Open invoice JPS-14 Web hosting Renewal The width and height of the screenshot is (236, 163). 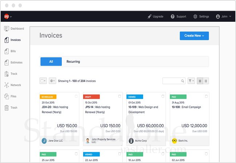(x=98, y=109)
